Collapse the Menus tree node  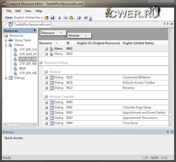6,45
